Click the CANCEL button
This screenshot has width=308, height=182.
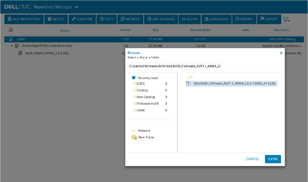click(253, 159)
